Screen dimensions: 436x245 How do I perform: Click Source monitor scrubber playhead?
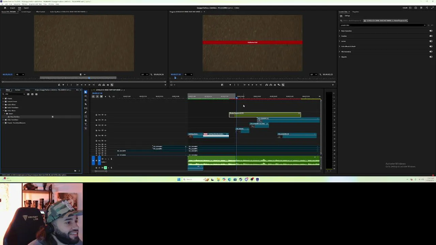coord(89,78)
